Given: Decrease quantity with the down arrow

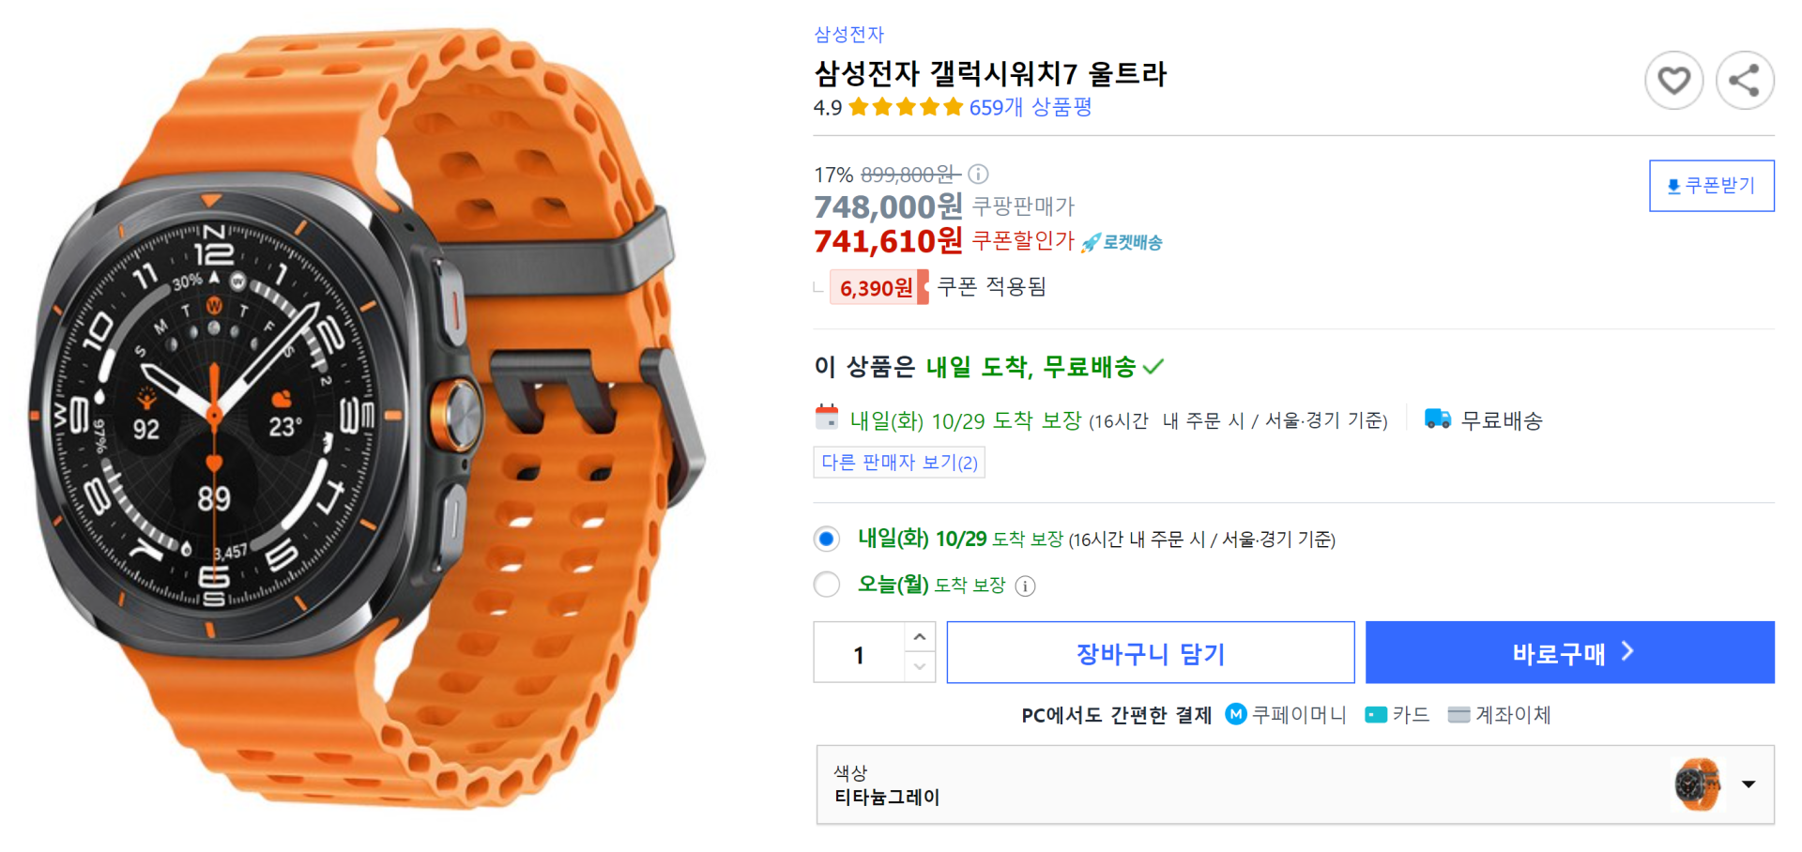Looking at the screenshot, I should point(920,667).
